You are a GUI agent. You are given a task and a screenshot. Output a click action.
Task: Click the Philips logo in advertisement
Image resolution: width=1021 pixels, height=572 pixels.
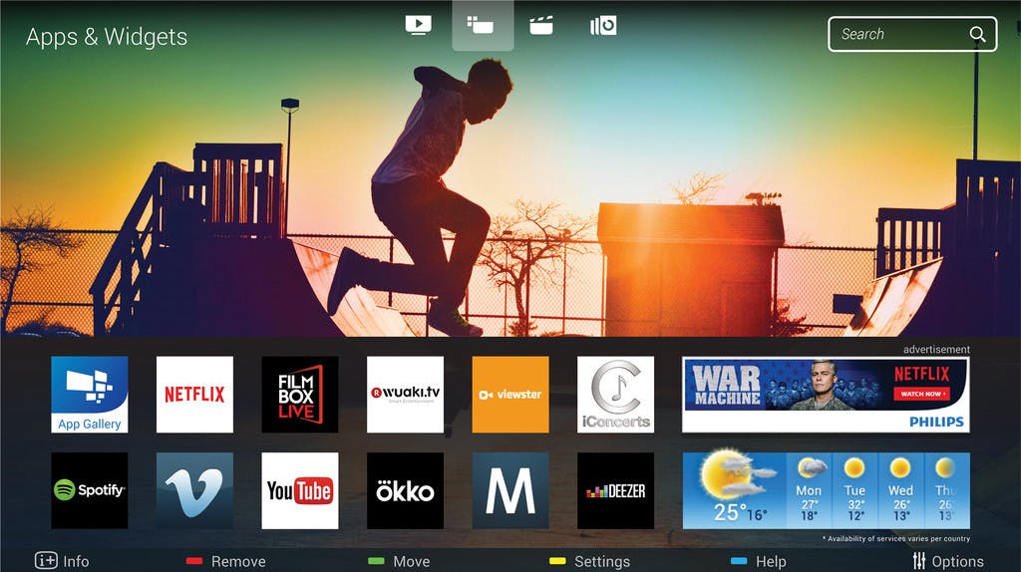coord(936,422)
